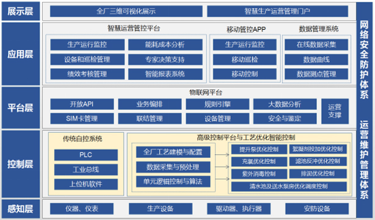Click the 移动管控APP heading
Screen dimensions: 375x220
pos(246,29)
